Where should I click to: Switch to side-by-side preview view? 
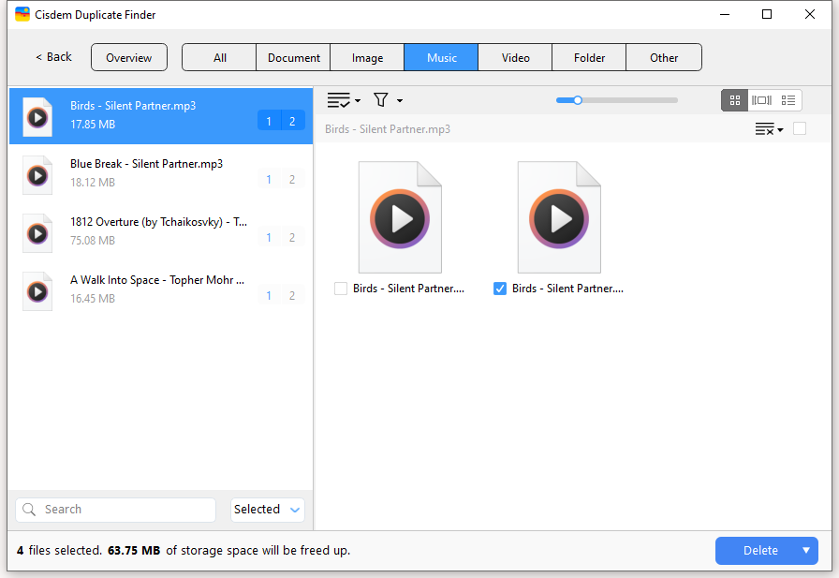point(761,100)
